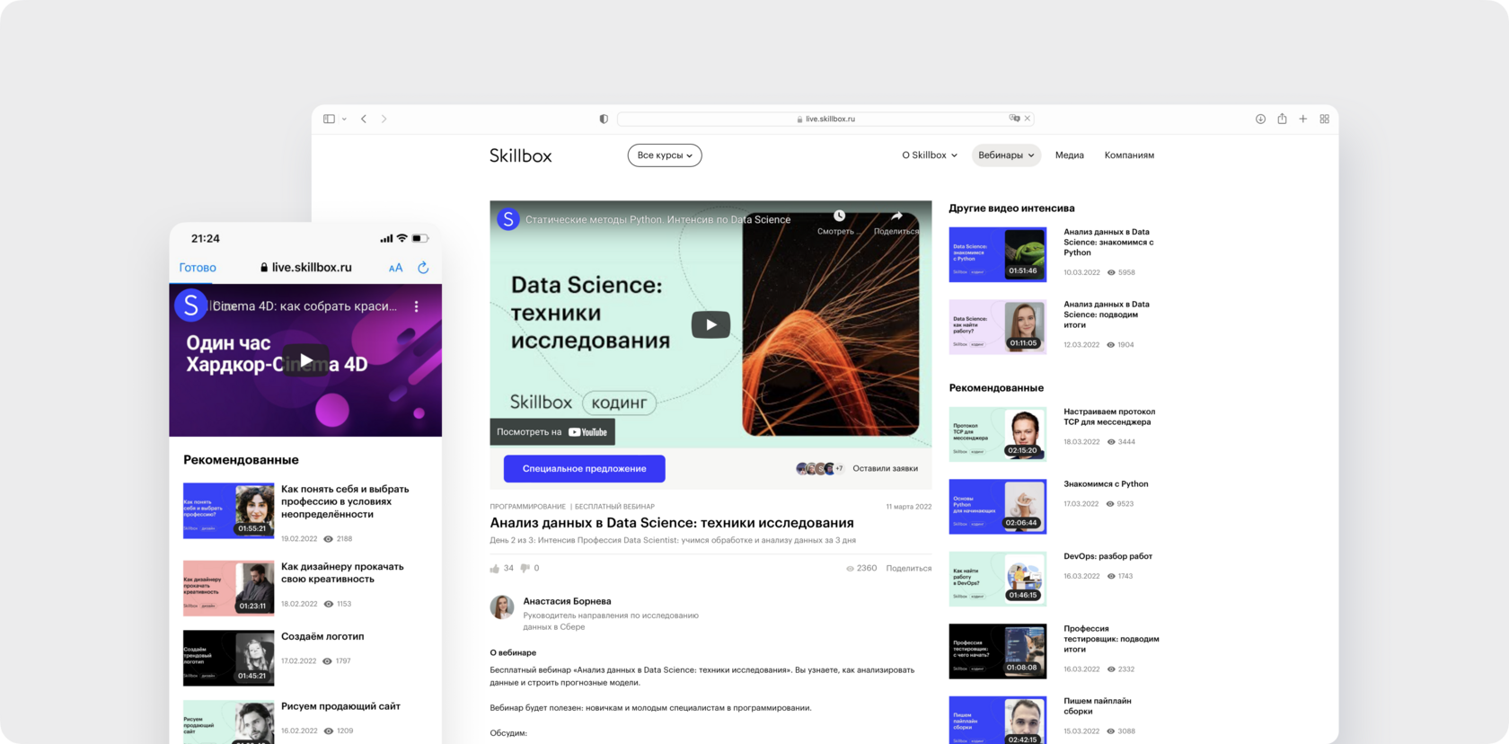Click the channel S avatar on desktop video
Screen dimensions: 1509x744
click(508, 219)
